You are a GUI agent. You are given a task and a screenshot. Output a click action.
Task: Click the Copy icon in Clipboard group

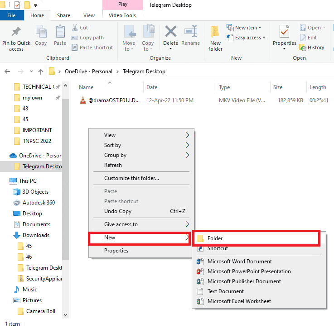41,31
